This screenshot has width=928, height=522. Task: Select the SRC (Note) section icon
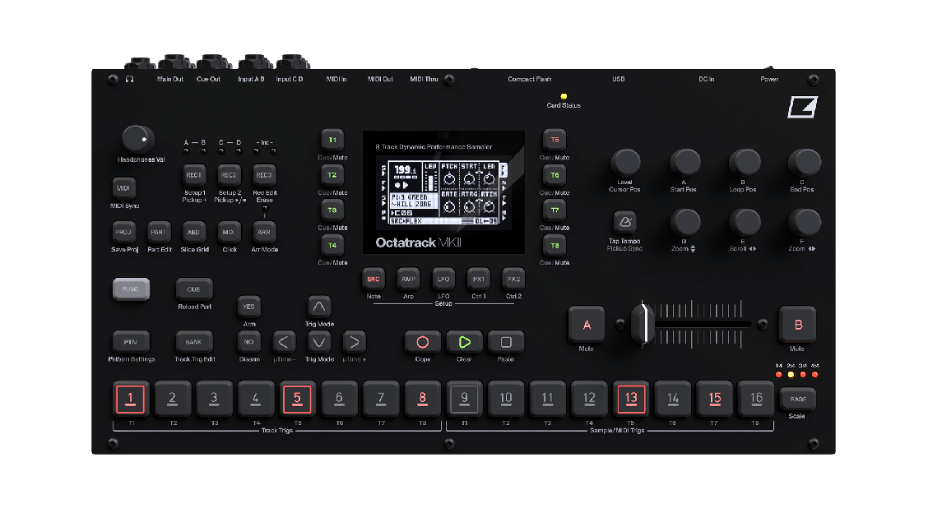pos(373,279)
